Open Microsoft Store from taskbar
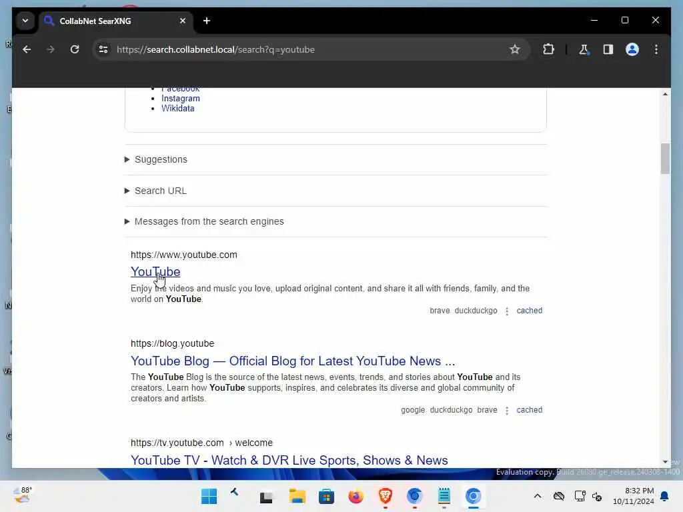This screenshot has height=512, width=683. pyautogui.click(x=326, y=496)
